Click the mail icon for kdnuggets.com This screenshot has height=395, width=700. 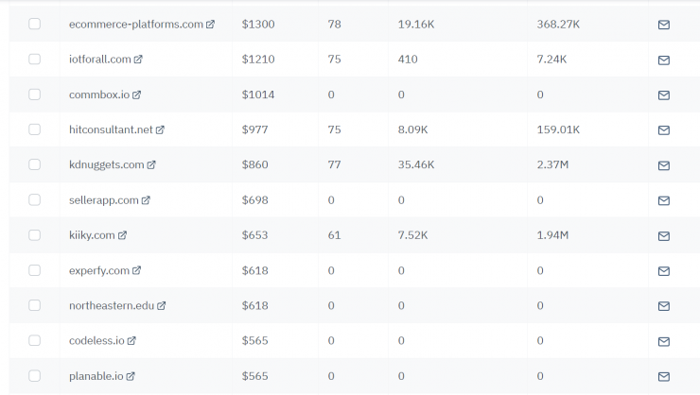pos(663,165)
